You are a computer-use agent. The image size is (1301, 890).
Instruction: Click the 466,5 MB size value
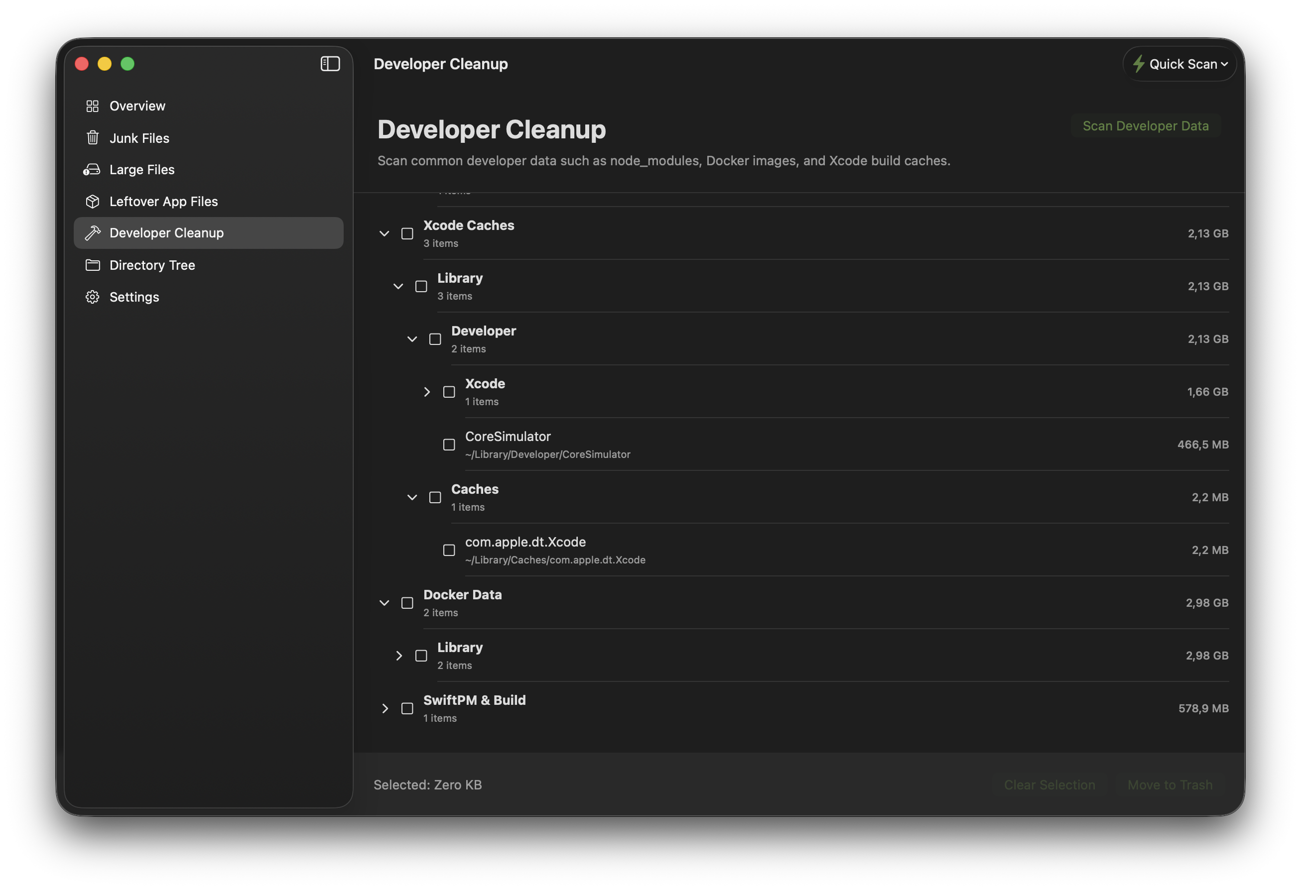coord(1202,445)
